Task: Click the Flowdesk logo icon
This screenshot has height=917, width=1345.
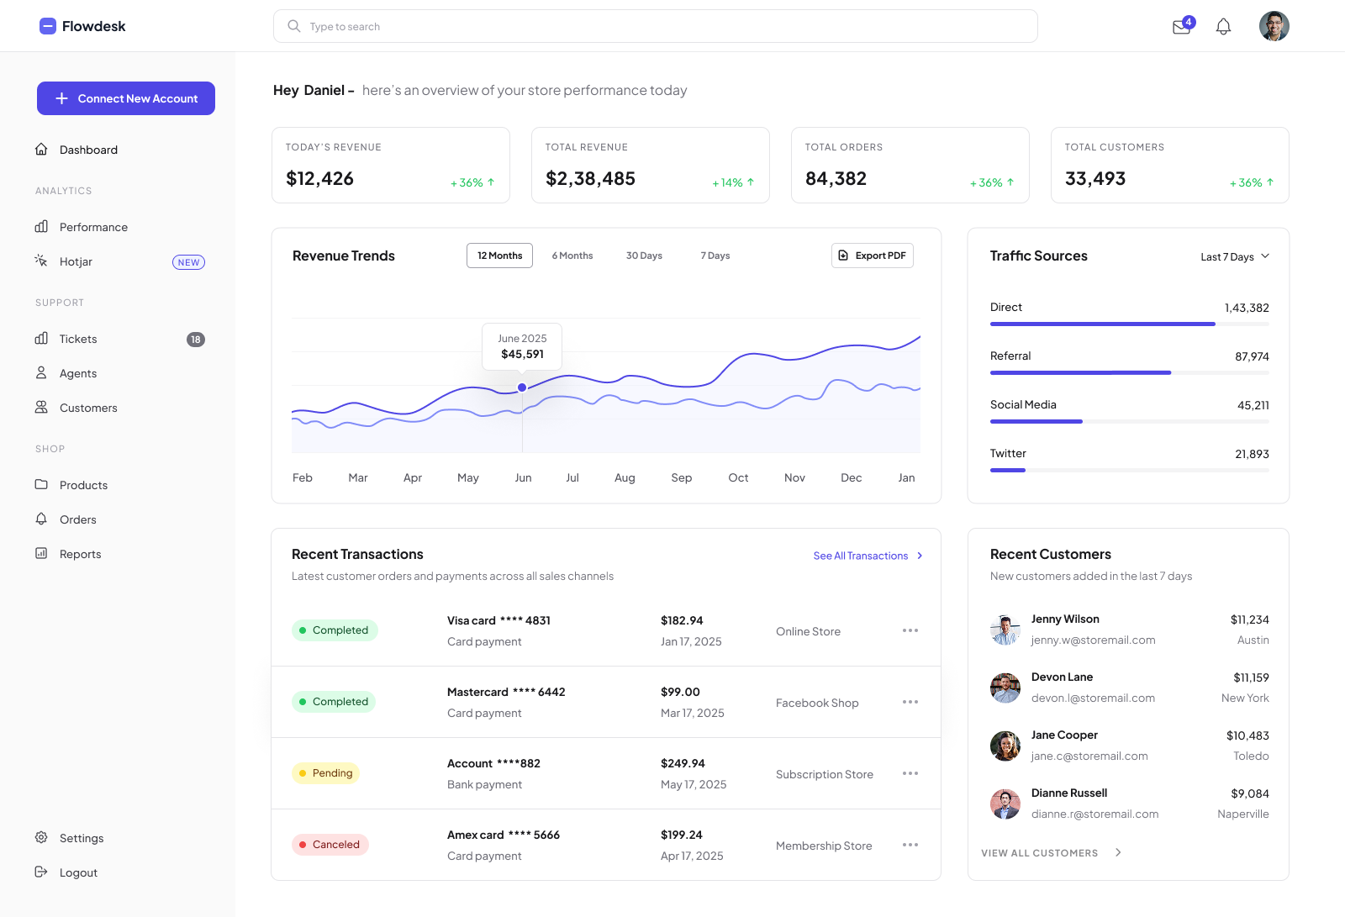Action: click(x=48, y=26)
